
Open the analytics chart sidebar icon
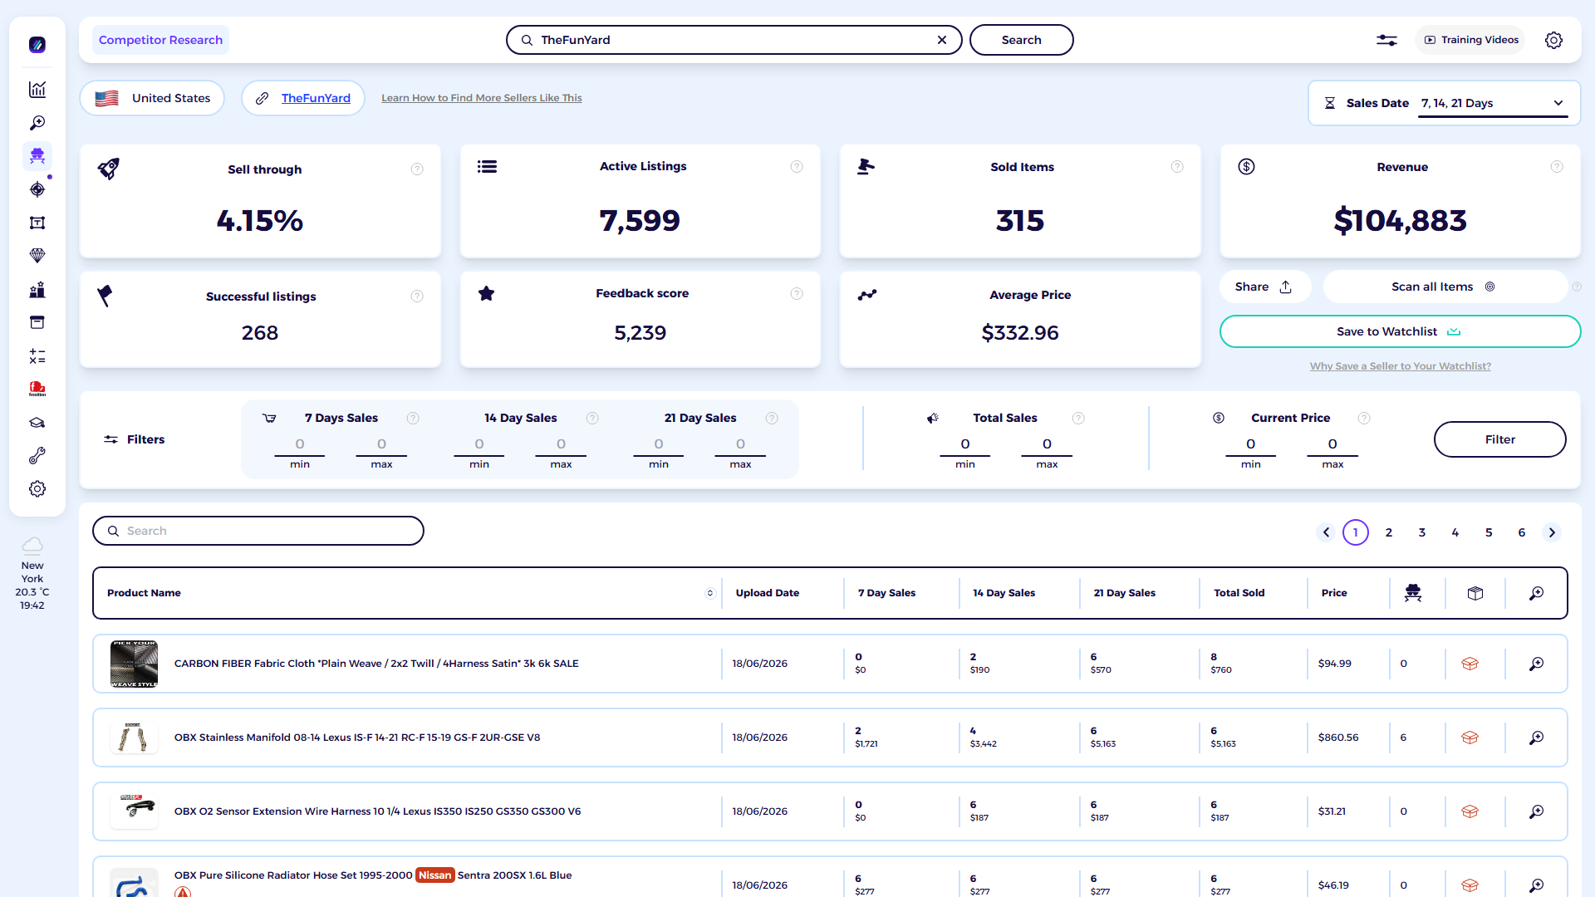37,90
